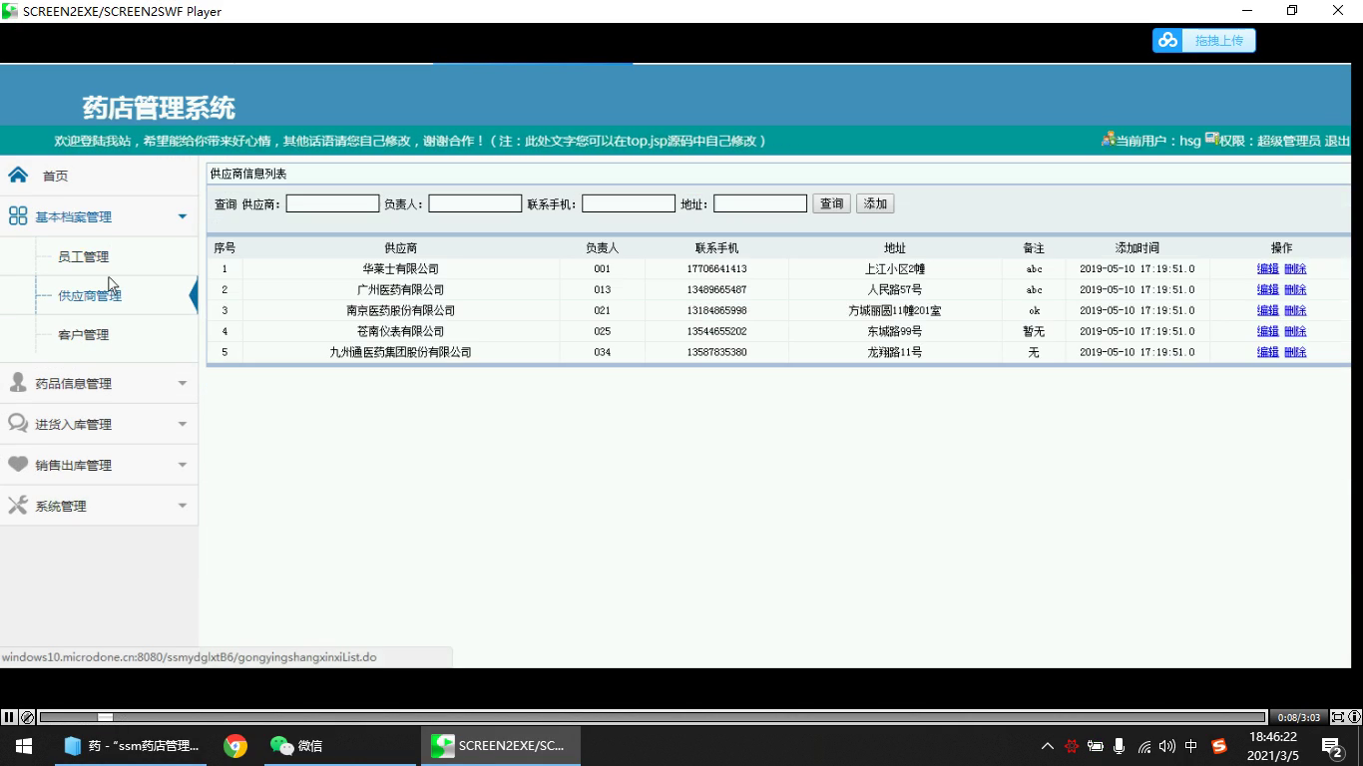Image resolution: width=1363 pixels, height=766 pixels.
Task: Click the 进货入库管理 chat bubble icon
Action: point(18,424)
